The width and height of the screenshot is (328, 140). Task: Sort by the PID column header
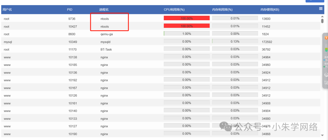click(70, 10)
